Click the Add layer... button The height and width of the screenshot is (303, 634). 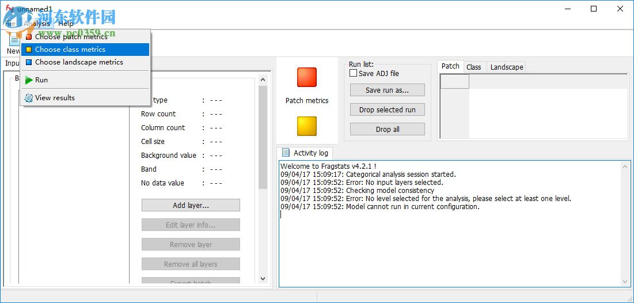pos(191,205)
